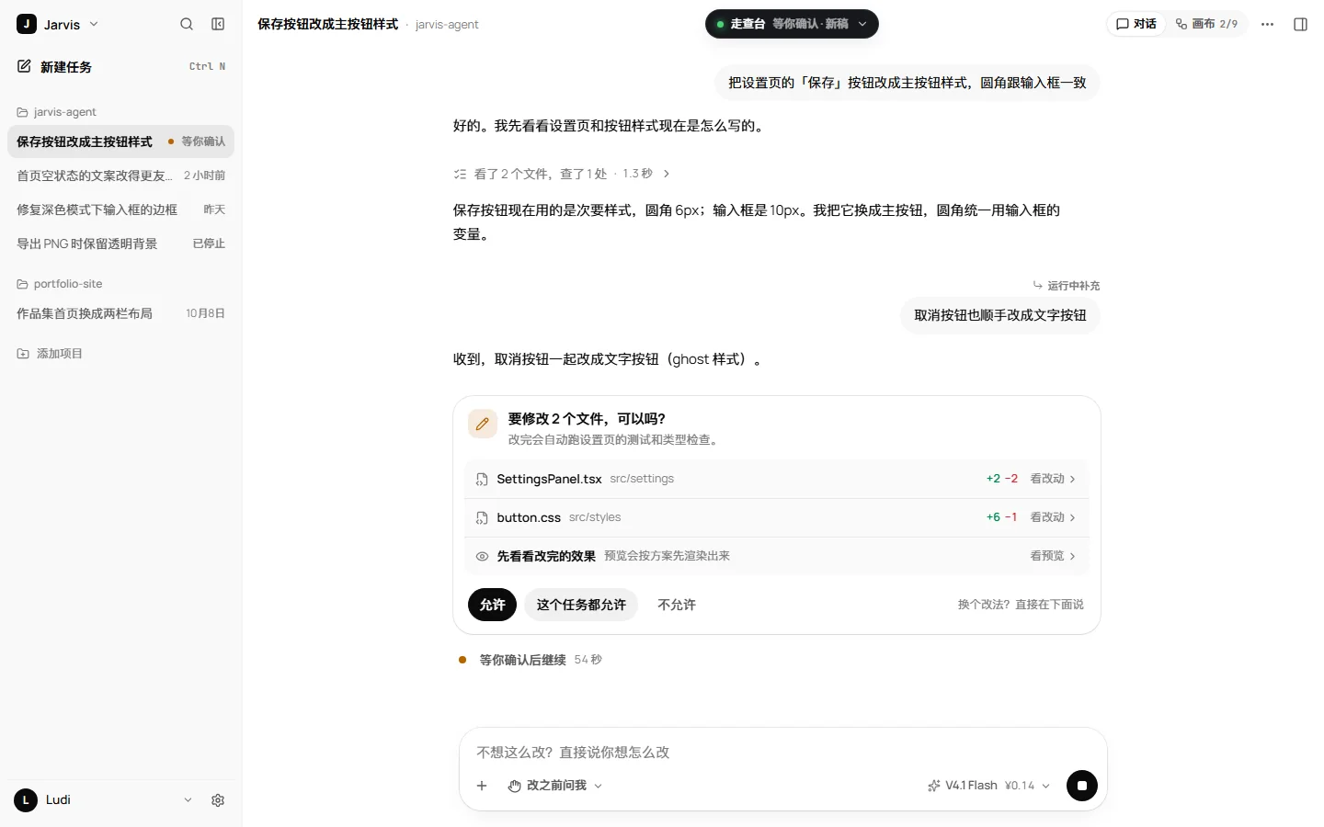Viewport: 1324px width, 827px height.
Task: Expand the '看了 2 个文件' activity summary
Action: pyautogui.click(x=562, y=174)
